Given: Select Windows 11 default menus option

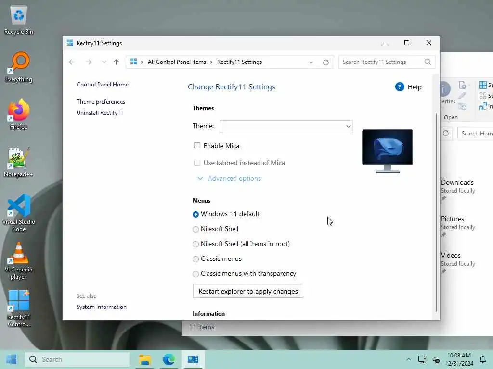Looking at the screenshot, I should [195, 214].
